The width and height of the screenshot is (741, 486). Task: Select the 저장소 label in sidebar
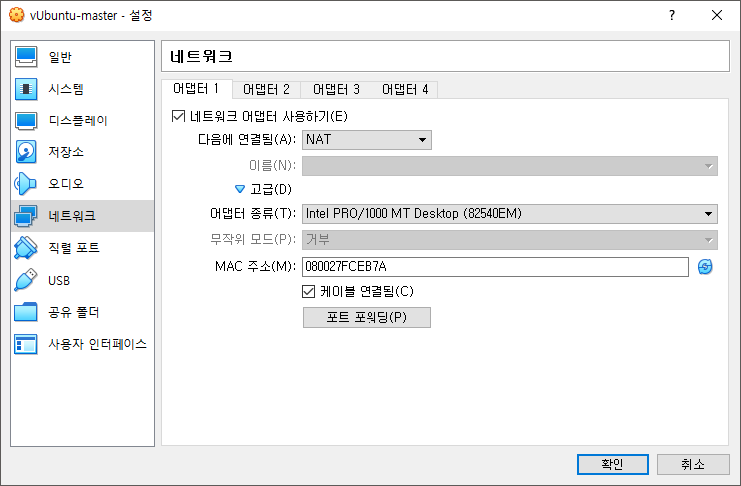(66, 152)
